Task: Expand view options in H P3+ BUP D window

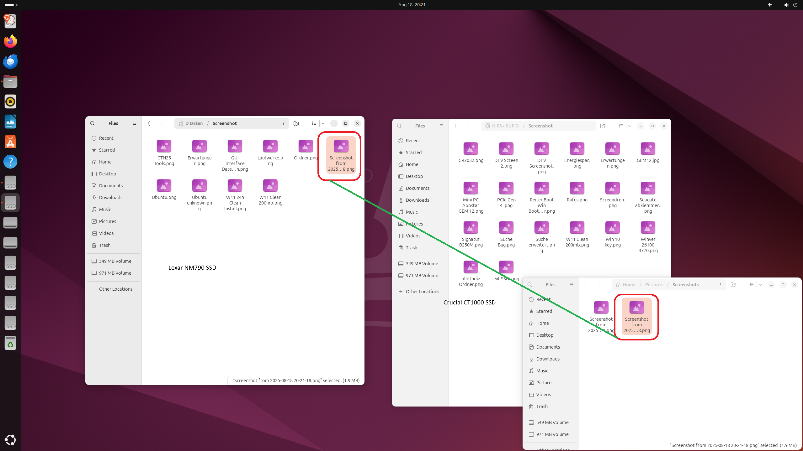Action: pos(630,126)
